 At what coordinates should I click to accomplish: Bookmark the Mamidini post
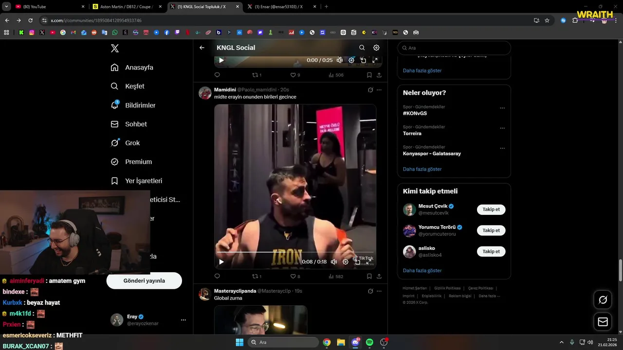point(369,276)
